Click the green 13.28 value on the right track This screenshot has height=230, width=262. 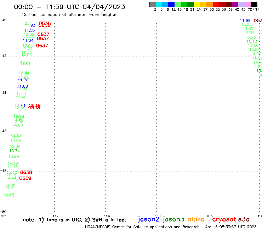[250, 37]
